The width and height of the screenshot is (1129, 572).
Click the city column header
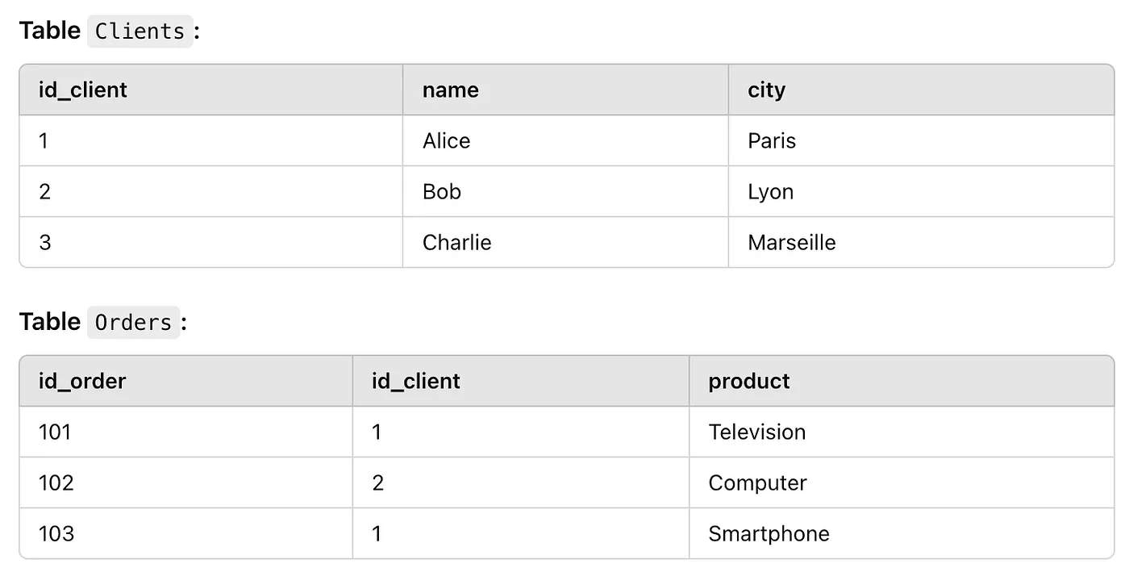(x=921, y=90)
